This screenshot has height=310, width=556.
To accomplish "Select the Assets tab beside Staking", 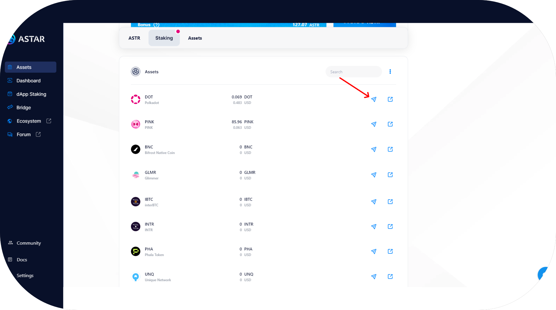I will tap(195, 38).
